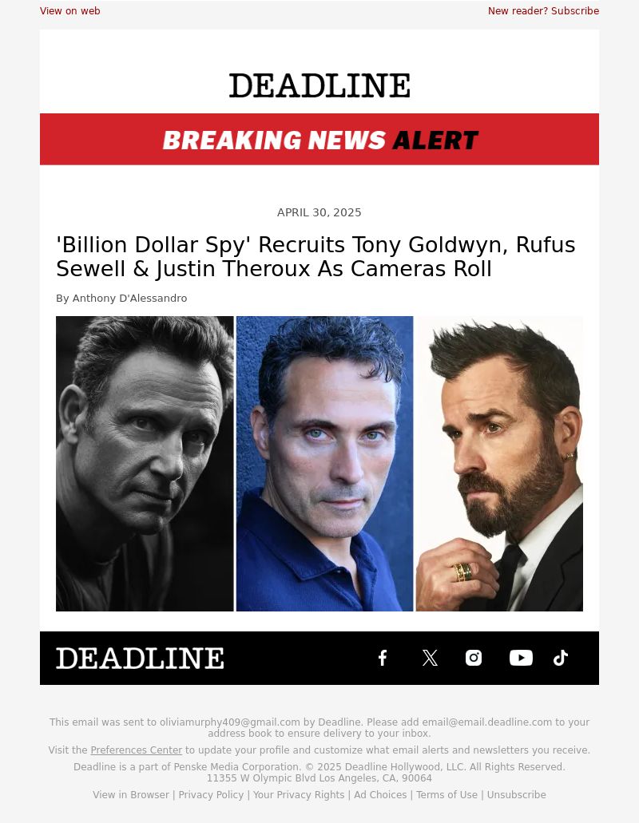639x823 pixels.
Task: Open the Privacy Policy link
Action: 211,794
